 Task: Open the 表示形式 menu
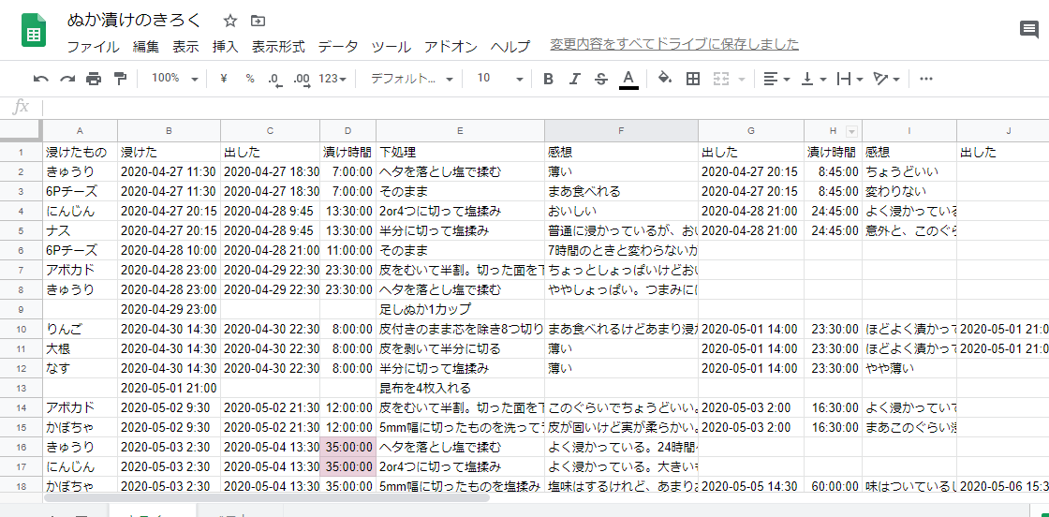[x=277, y=47]
